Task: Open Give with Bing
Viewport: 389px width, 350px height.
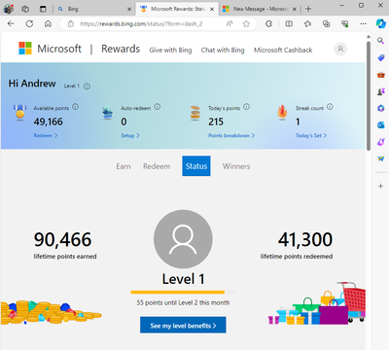Action: click(170, 50)
